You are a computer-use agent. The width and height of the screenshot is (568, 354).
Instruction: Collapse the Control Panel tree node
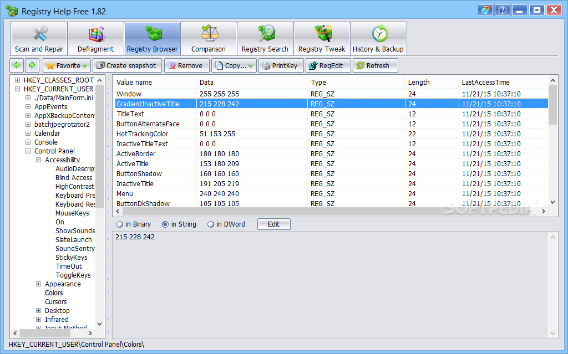28,151
